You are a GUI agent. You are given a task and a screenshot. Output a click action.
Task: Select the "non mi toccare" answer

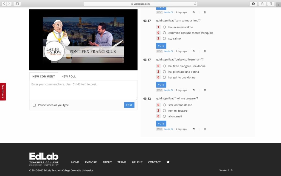pyautogui.click(x=164, y=111)
